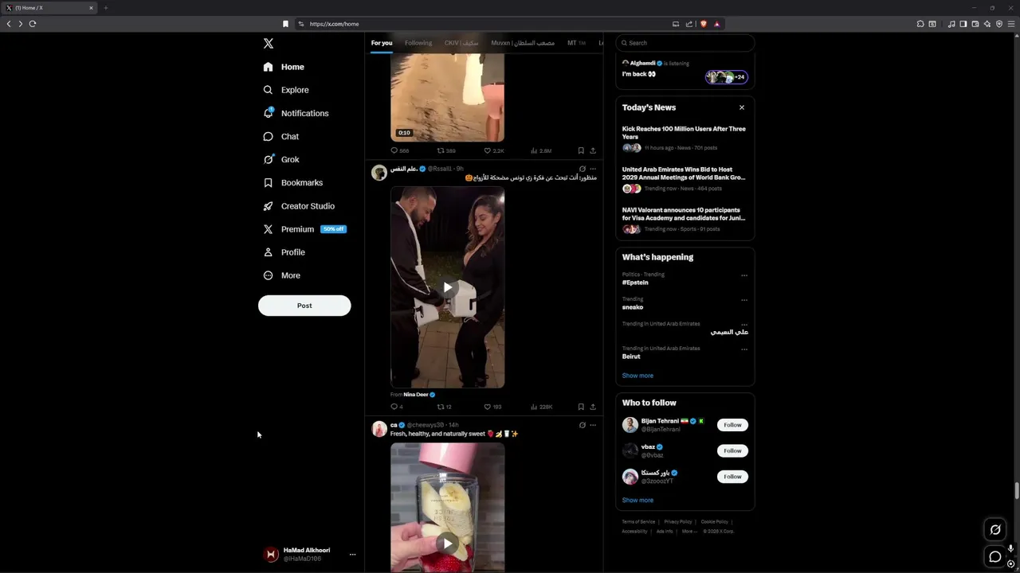Image resolution: width=1020 pixels, height=573 pixels.
Task: Open United Arab Emirates World Bank story
Action: pyautogui.click(x=685, y=179)
